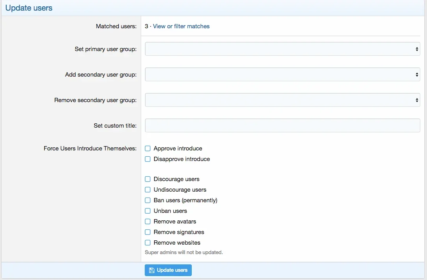The width and height of the screenshot is (427, 280).
Task: Click the Set custom title label
Action: [115, 126]
